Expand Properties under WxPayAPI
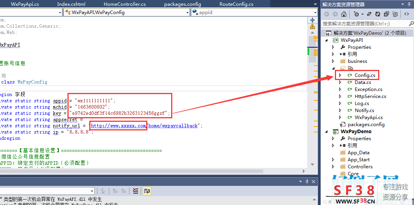The width and height of the screenshot is (414, 205). [x=333, y=47]
